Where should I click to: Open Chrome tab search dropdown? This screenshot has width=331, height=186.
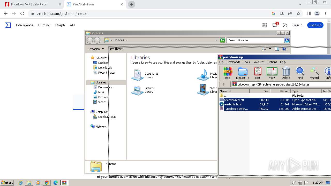point(300,4)
